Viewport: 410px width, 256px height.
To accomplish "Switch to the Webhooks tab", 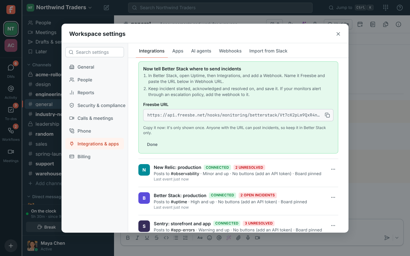I will (230, 51).
